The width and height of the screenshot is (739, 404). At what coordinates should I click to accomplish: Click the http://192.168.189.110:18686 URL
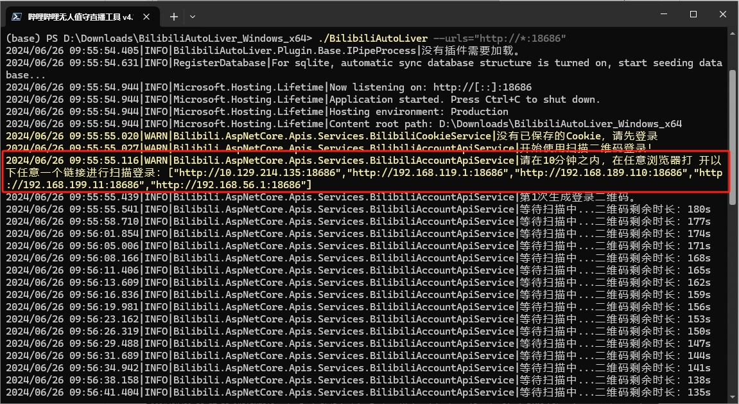(601, 173)
